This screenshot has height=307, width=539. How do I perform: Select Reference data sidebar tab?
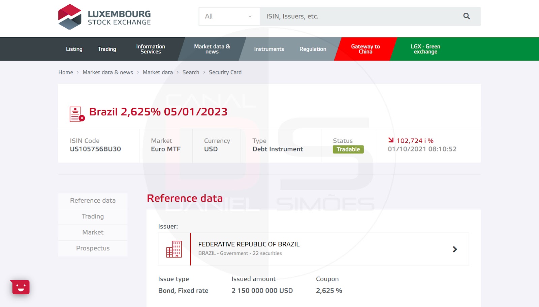[93, 201]
